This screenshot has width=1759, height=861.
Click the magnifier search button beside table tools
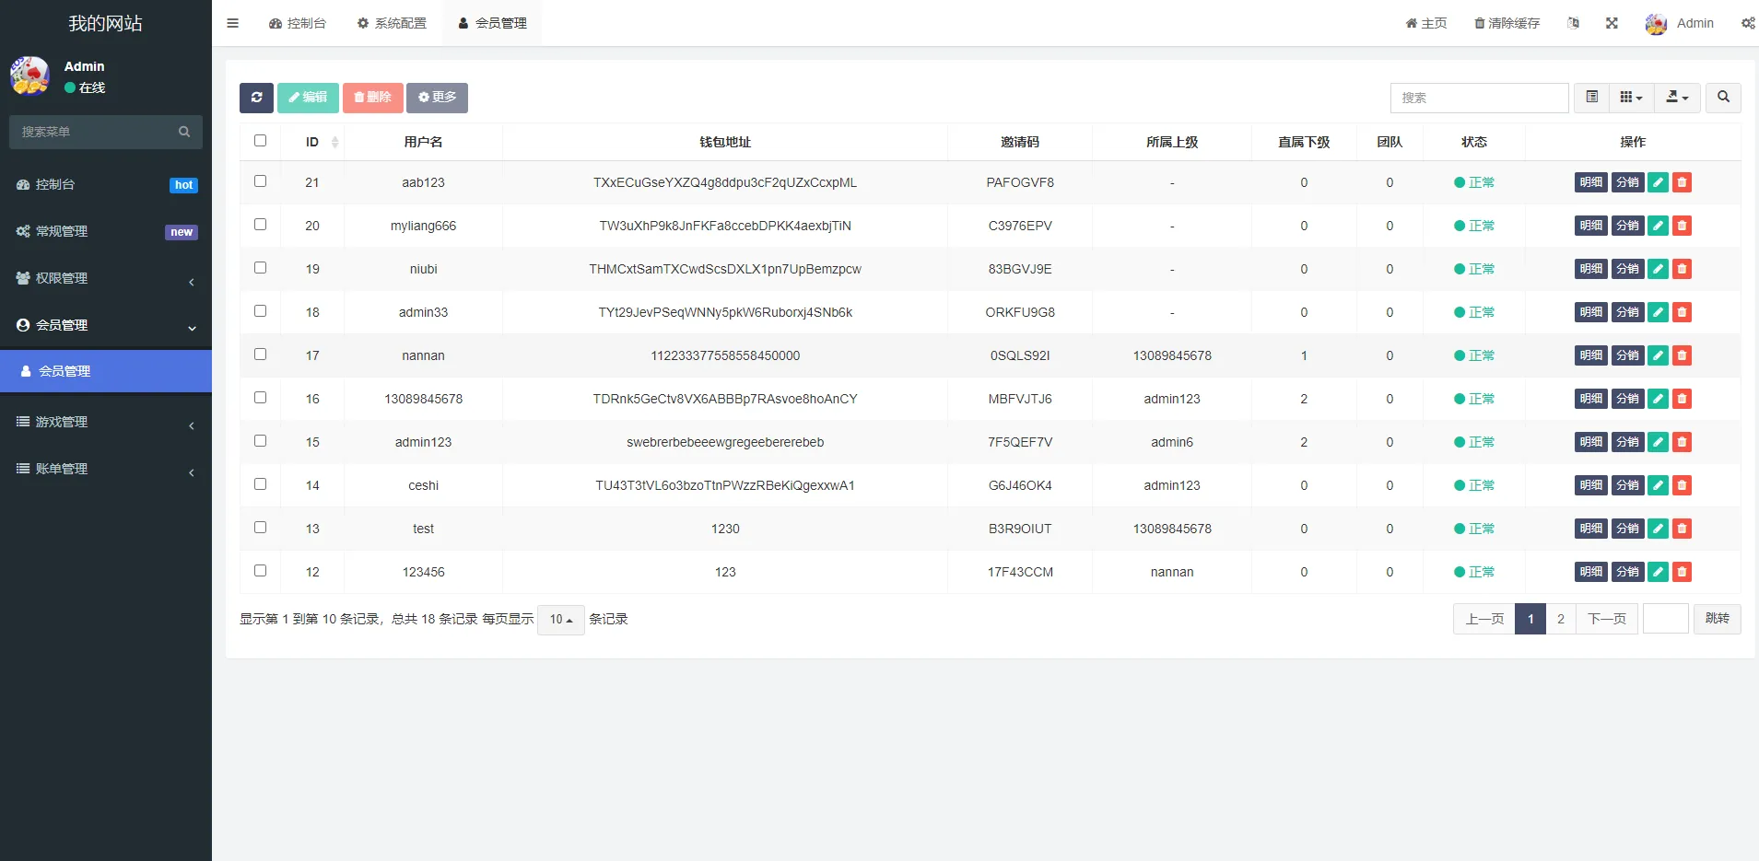(1723, 98)
